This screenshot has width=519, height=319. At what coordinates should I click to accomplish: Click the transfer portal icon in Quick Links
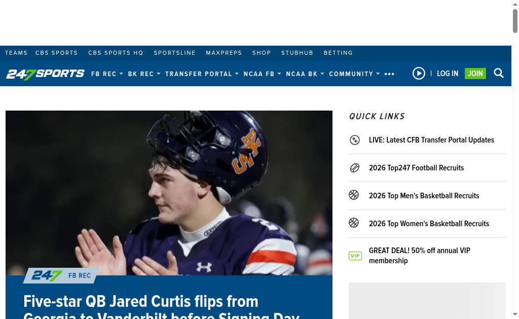pyautogui.click(x=354, y=140)
